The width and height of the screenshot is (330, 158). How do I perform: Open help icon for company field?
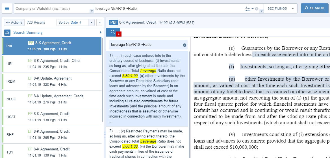click(92, 11)
